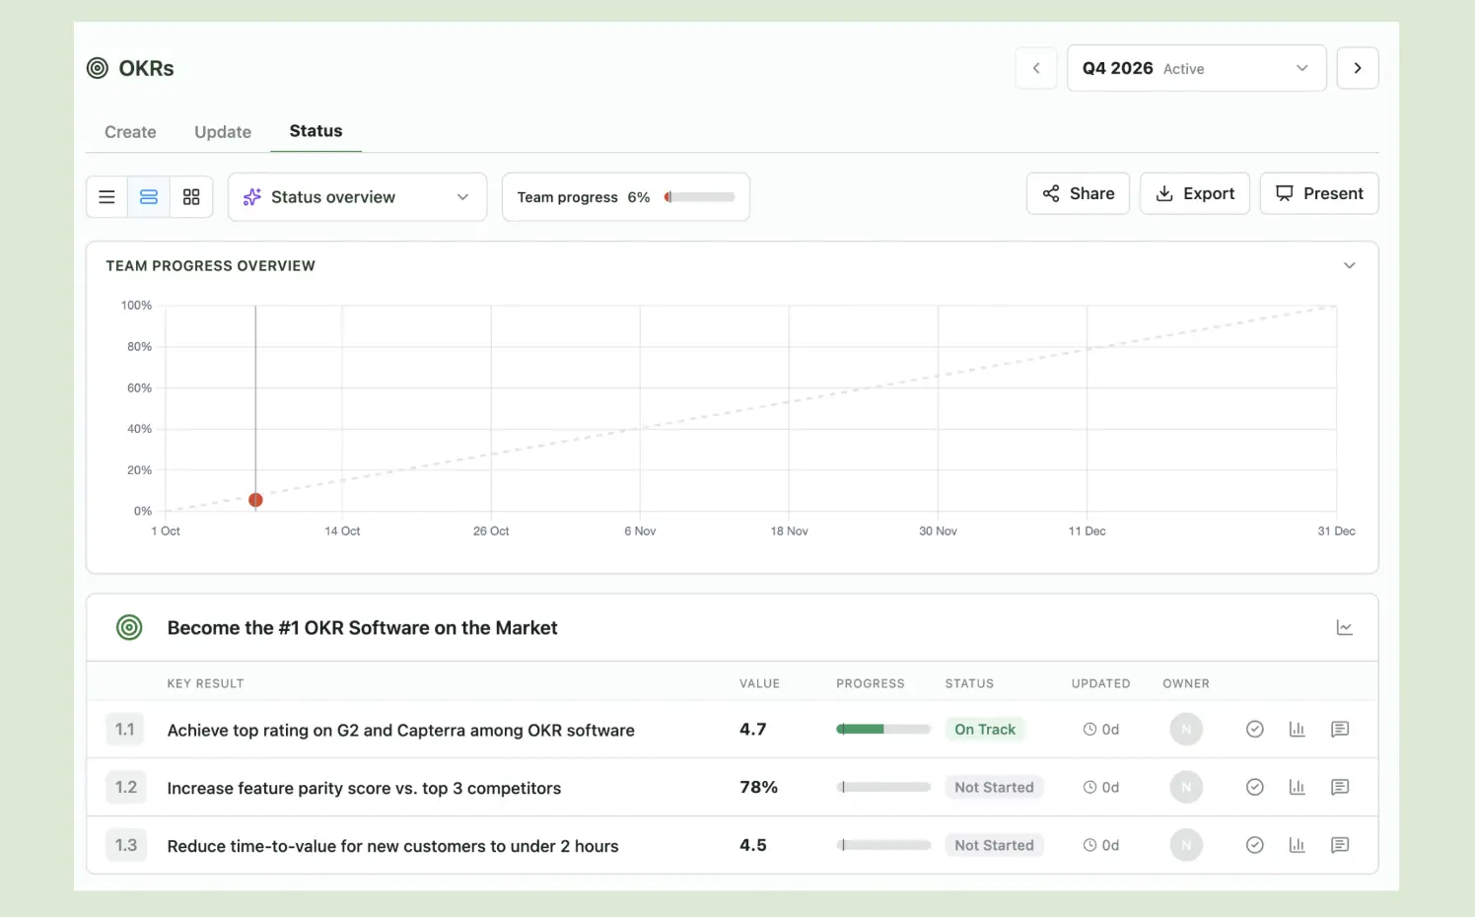Screen dimensions: 1475x917
Task: Open the comments icon for row 1.1
Action: [1340, 730]
